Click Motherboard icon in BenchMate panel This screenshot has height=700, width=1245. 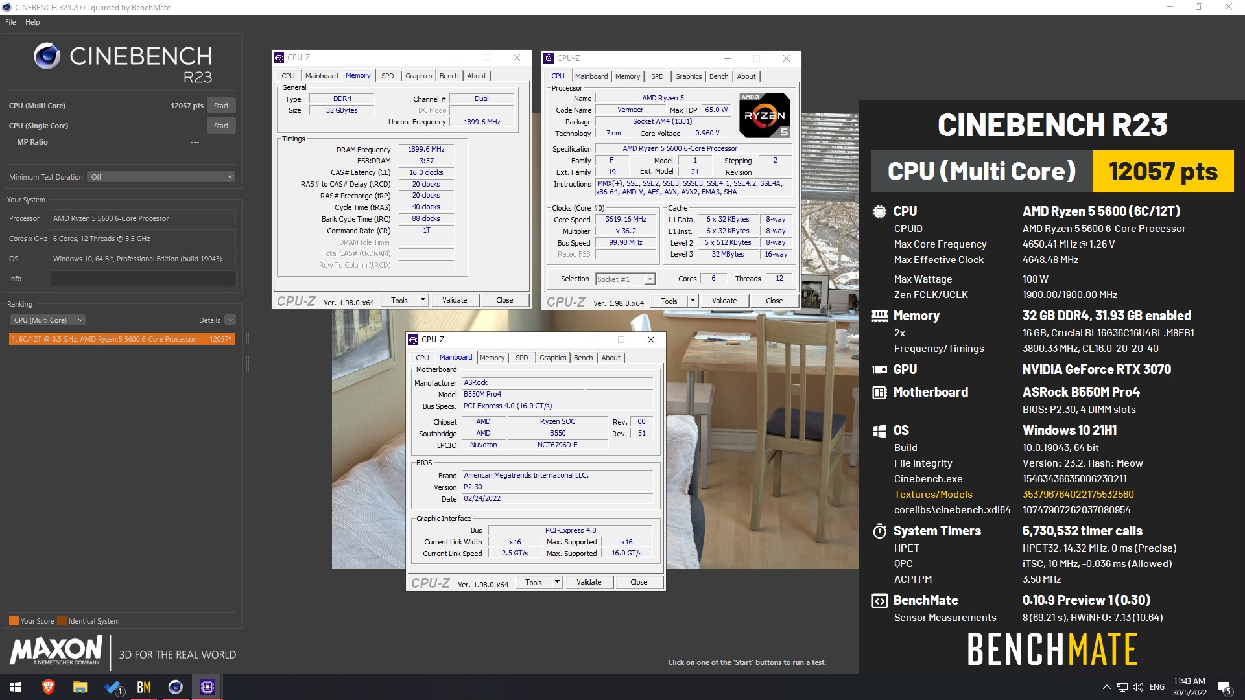879,392
